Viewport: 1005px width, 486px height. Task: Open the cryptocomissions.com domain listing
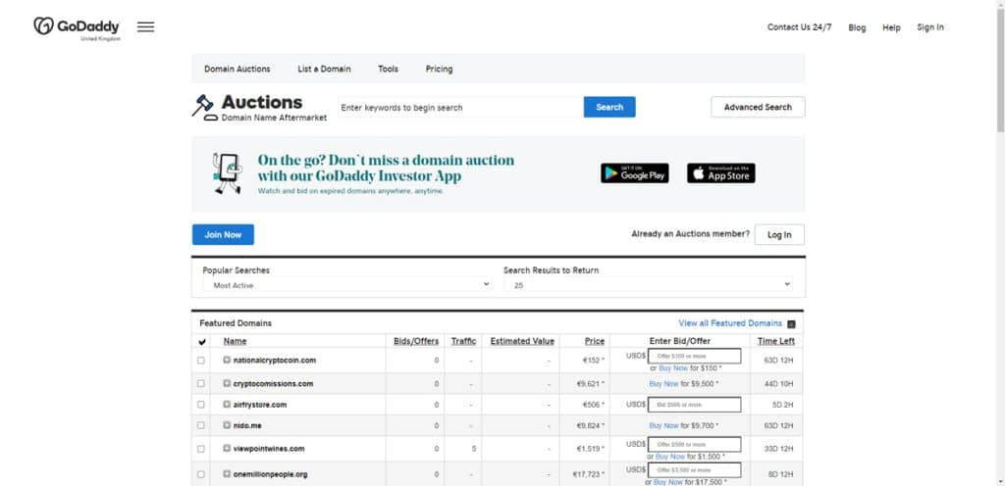tap(273, 384)
